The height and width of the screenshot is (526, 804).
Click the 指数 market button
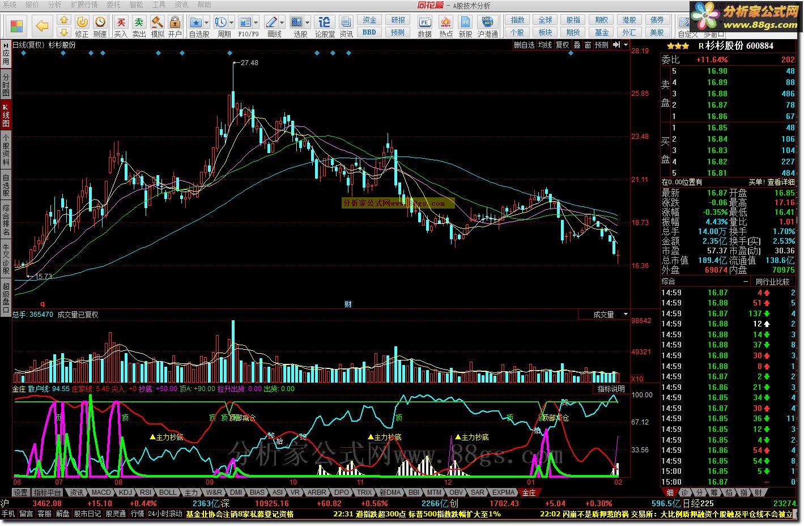click(517, 20)
